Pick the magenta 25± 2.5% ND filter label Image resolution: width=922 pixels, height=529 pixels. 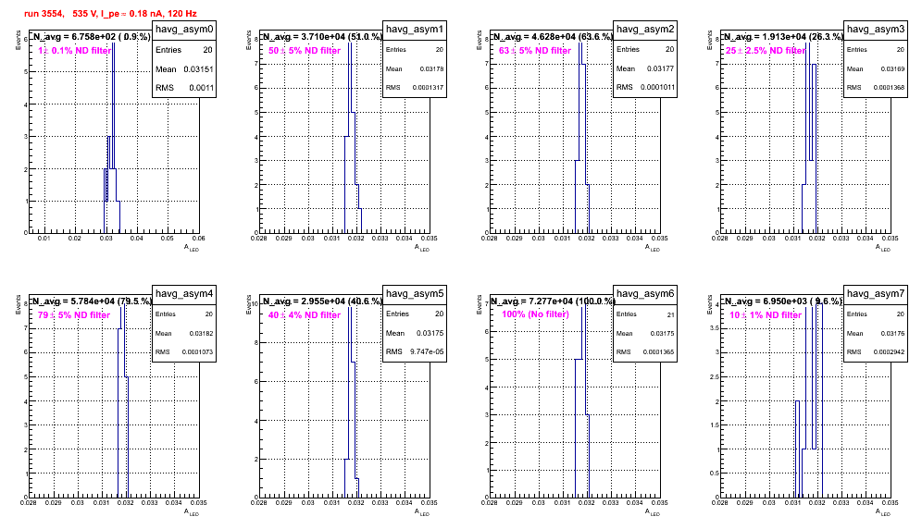766,51
